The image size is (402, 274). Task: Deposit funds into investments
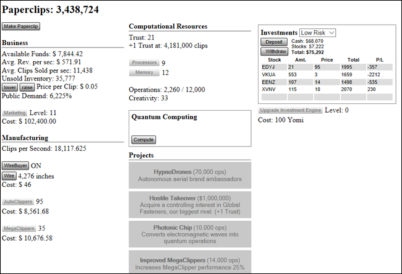[274, 42]
